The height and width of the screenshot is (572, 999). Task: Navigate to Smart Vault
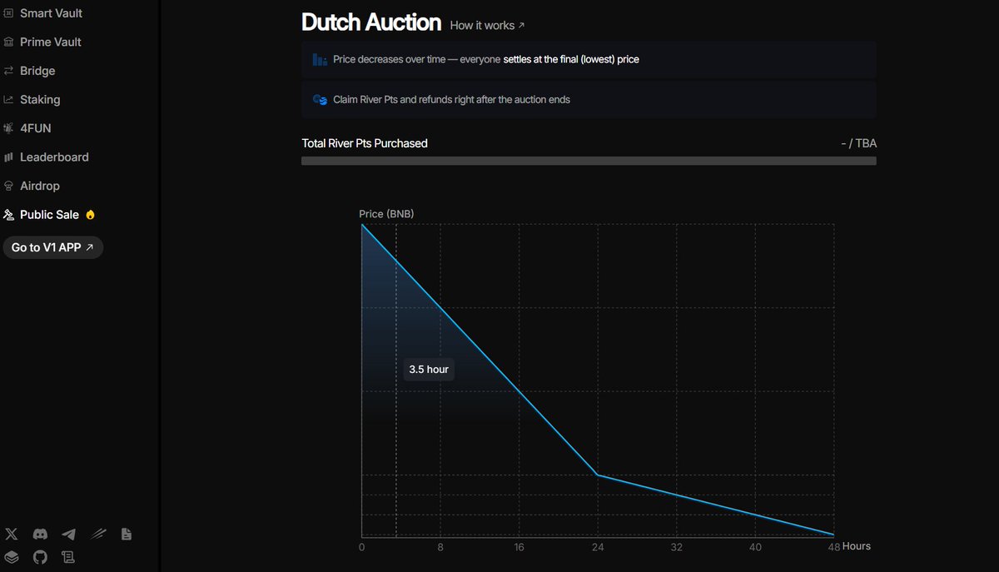50,13
